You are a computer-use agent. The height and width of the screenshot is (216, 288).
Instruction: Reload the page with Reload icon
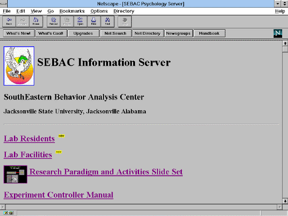[54, 22]
